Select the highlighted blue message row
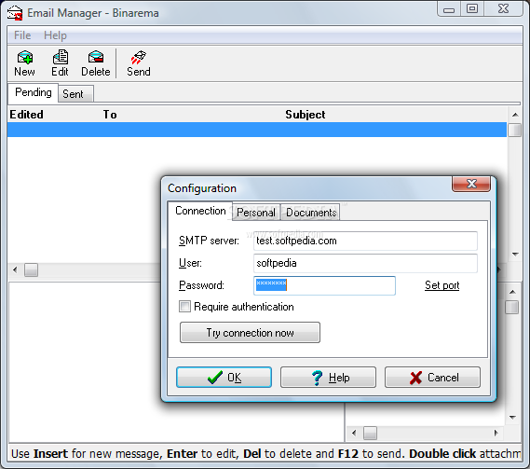530x469 pixels. (257, 130)
